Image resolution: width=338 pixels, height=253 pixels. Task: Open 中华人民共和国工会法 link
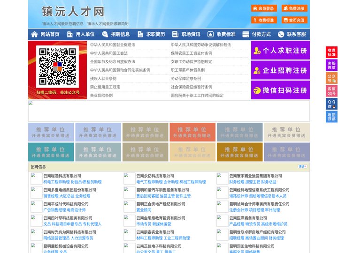click(x=109, y=53)
